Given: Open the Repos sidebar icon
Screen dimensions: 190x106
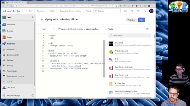Looking at the screenshot, I should pos(4,37).
